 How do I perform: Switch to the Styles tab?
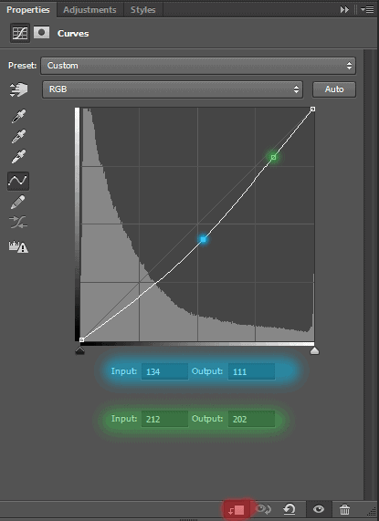143,10
